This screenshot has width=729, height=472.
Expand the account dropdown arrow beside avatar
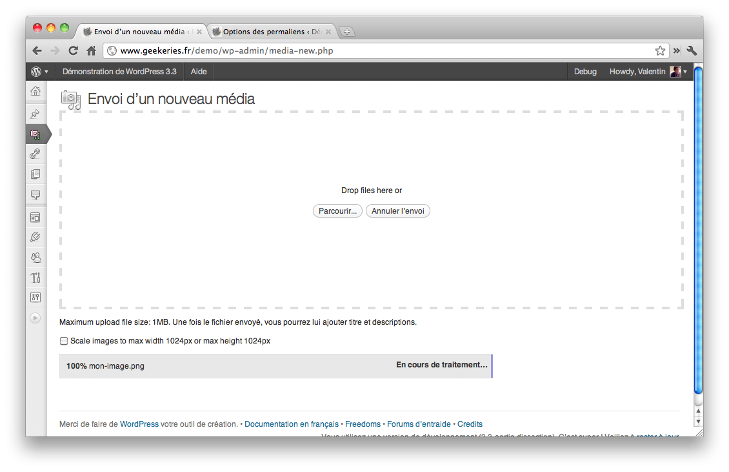coord(685,72)
